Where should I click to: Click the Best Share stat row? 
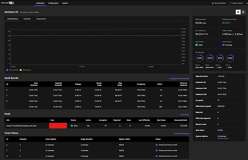(219, 130)
